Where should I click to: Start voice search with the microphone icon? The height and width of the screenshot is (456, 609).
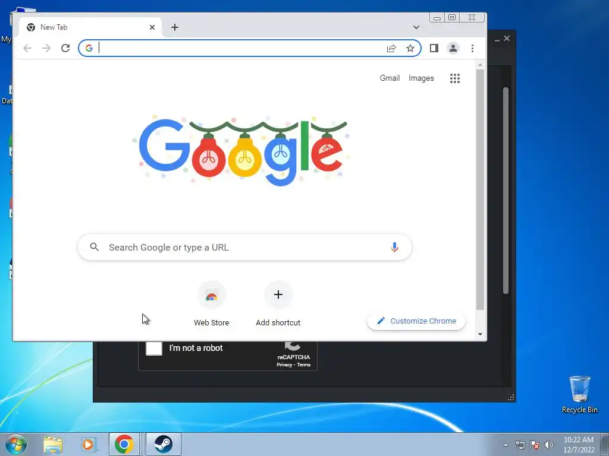(394, 247)
